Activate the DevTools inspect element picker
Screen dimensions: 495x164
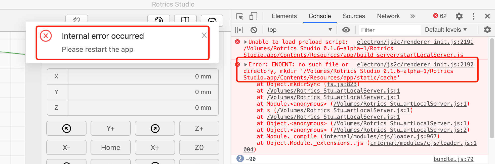pos(240,16)
